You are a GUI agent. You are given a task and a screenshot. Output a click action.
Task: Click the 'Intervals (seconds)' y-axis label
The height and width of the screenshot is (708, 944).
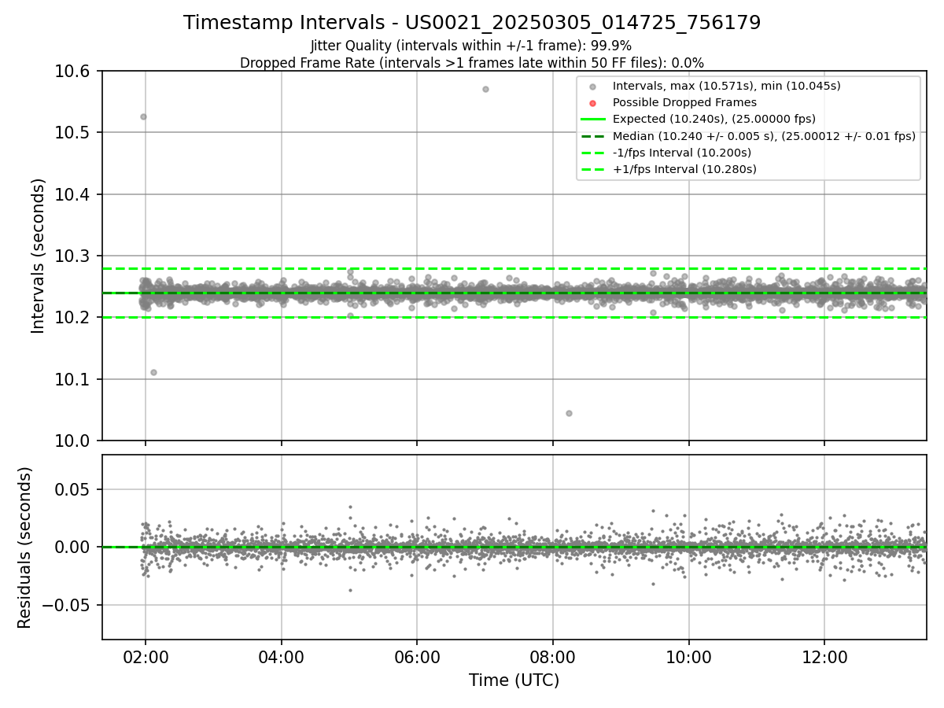[x=39, y=256]
